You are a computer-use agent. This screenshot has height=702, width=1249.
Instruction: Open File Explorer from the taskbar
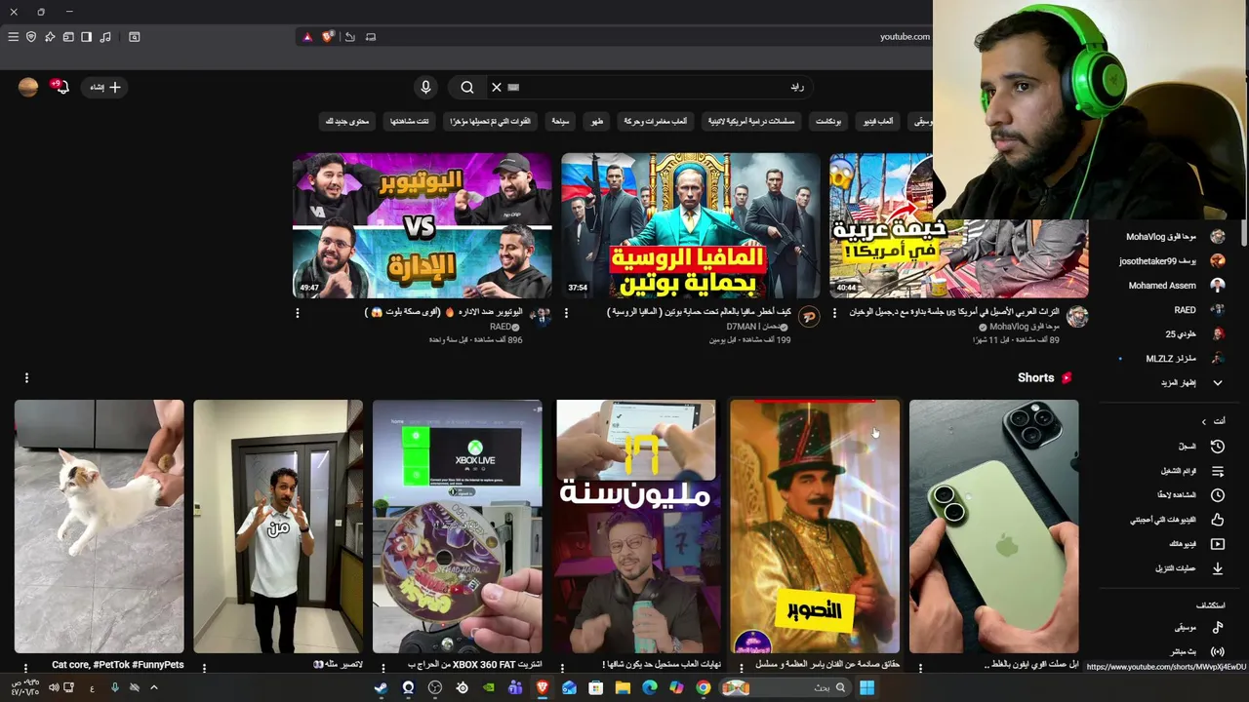(x=623, y=688)
